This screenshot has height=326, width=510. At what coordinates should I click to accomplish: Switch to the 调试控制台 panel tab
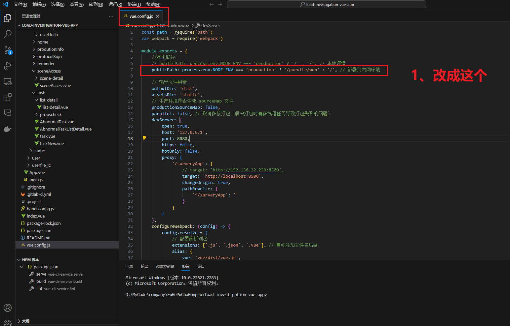(x=165, y=266)
